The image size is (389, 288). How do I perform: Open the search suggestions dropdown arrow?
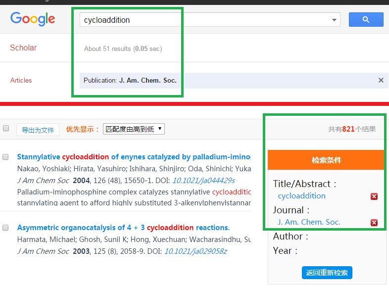click(335, 20)
